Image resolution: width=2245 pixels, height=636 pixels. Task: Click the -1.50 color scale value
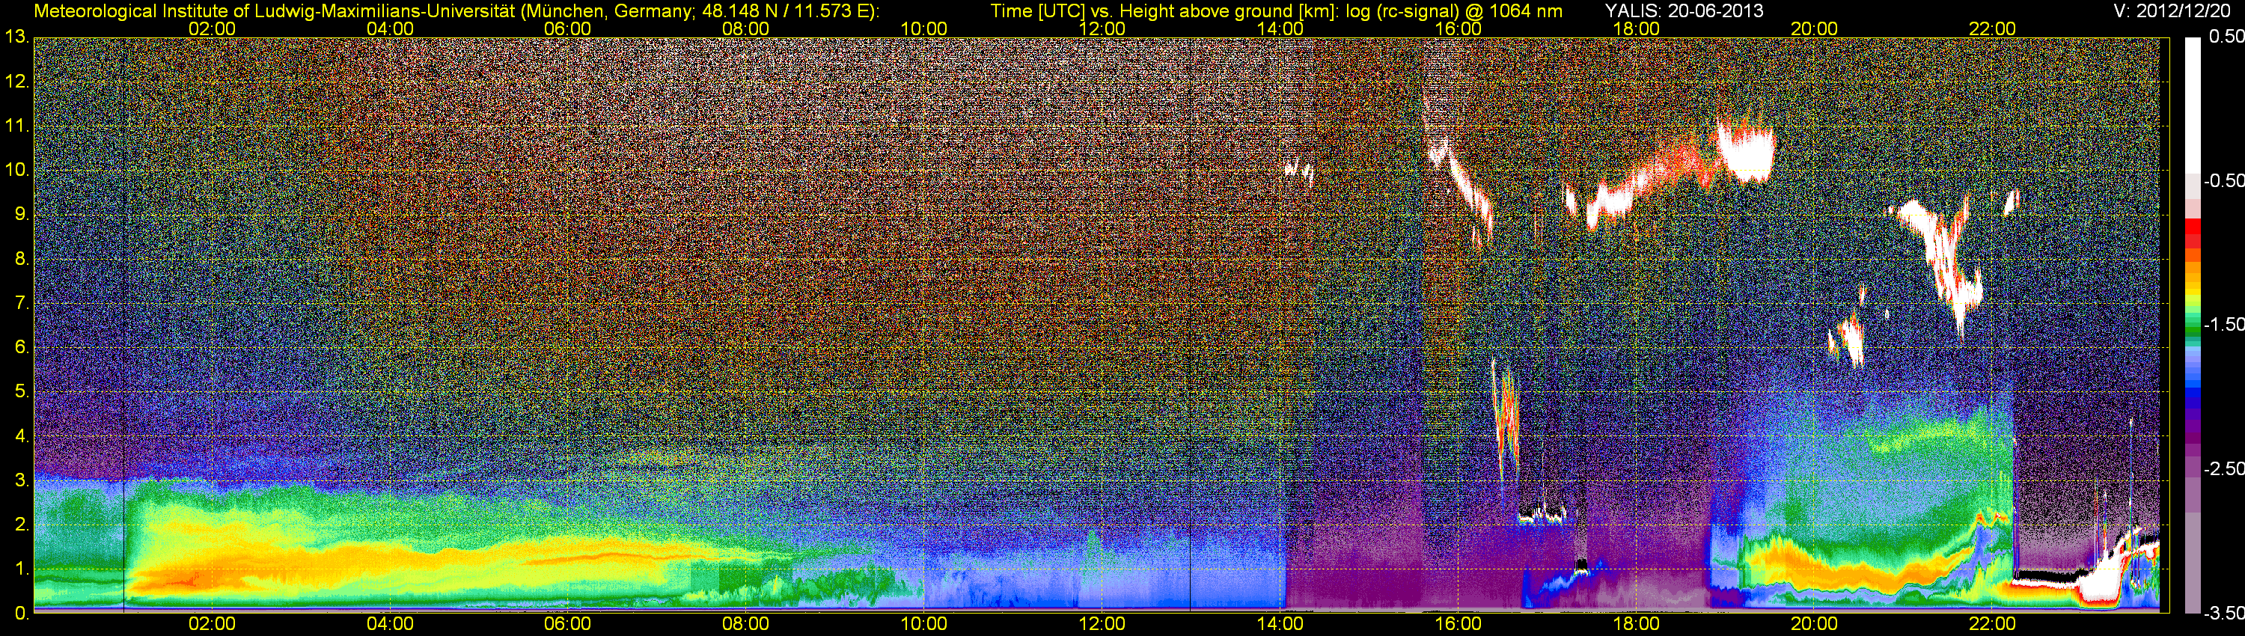(2223, 324)
